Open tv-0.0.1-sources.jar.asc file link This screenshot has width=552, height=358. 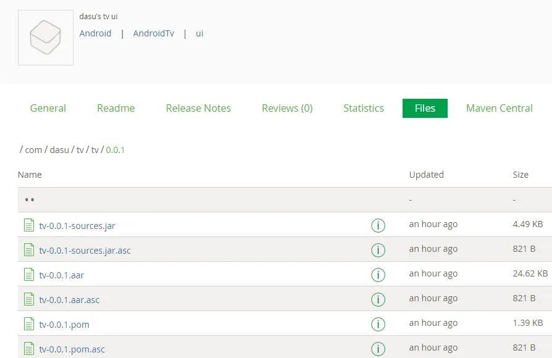coord(85,250)
